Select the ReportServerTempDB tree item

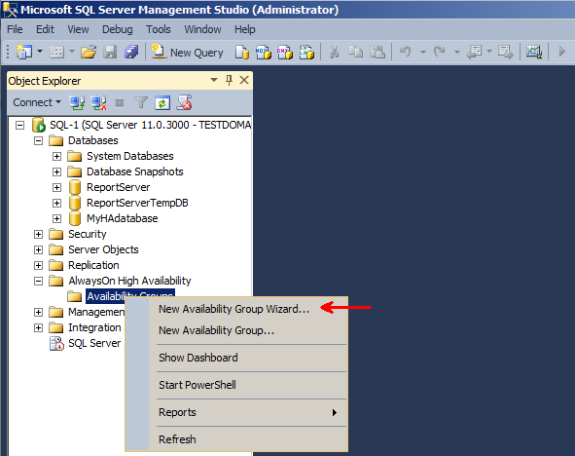coord(137,203)
